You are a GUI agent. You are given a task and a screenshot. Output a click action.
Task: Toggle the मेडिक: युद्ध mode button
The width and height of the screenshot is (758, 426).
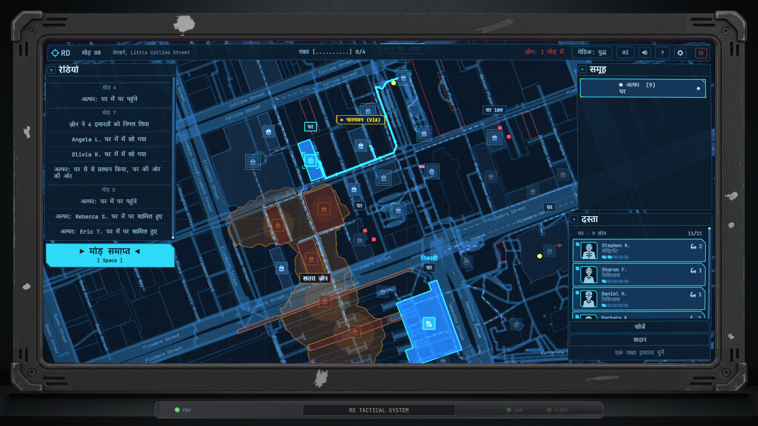click(592, 52)
